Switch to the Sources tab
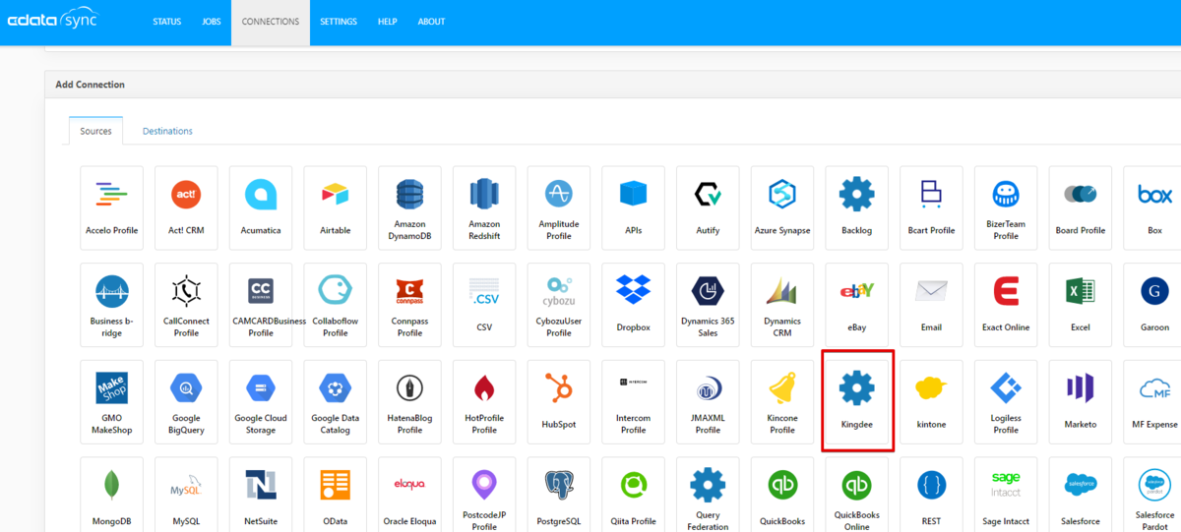1181x532 pixels. (x=95, y=131)
